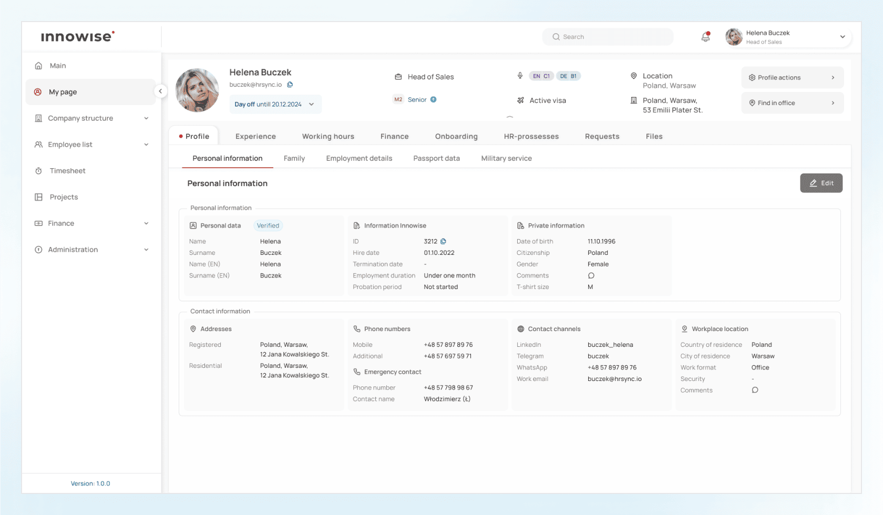883x515 pixels.
Task: Switch to the Experience tab
Action: click(255, 136)
